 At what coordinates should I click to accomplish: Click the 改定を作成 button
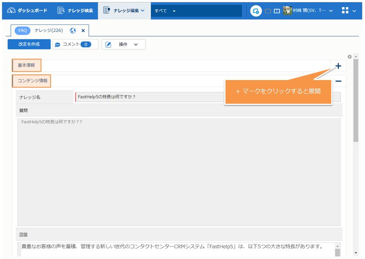(x=29, y=44)
